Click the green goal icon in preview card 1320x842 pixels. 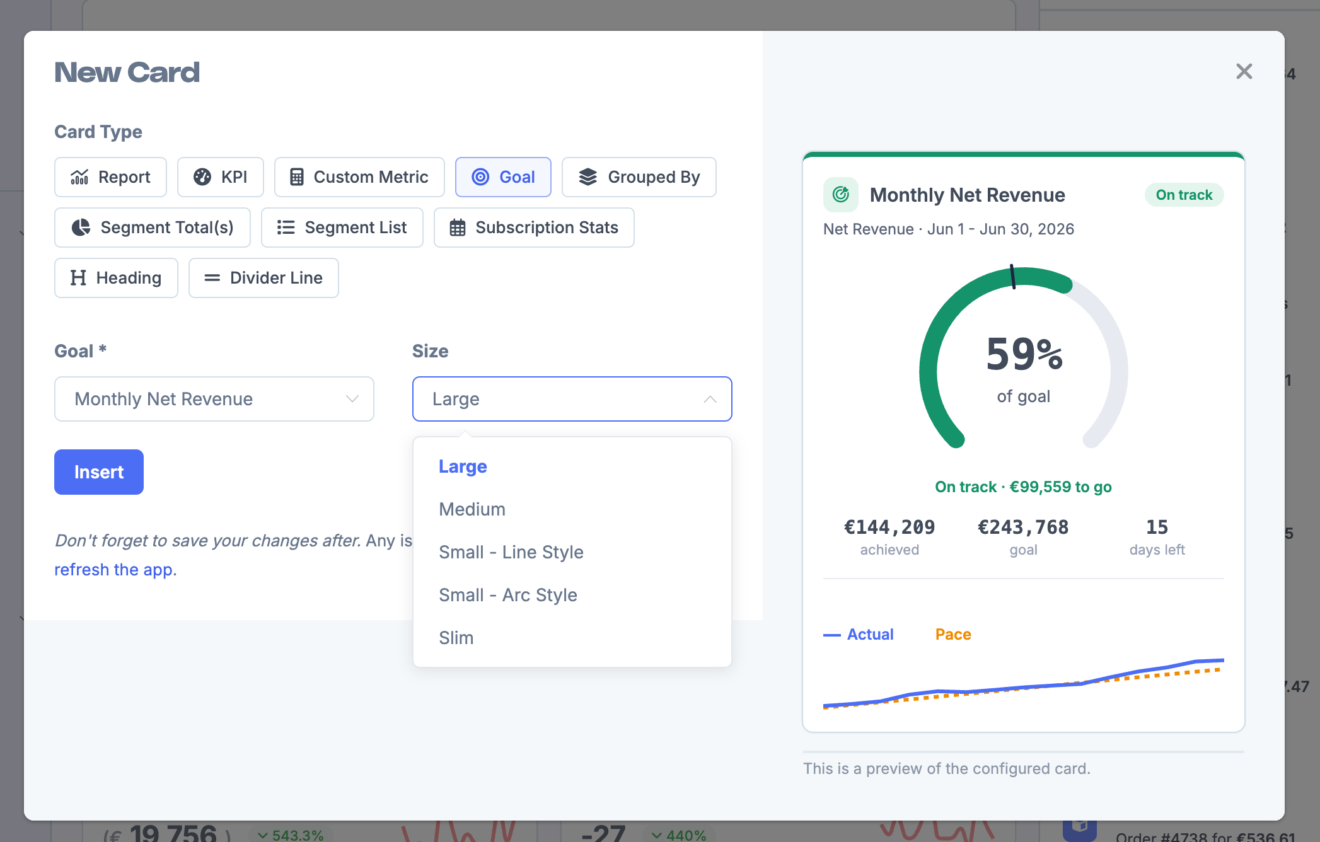[841, 195]
